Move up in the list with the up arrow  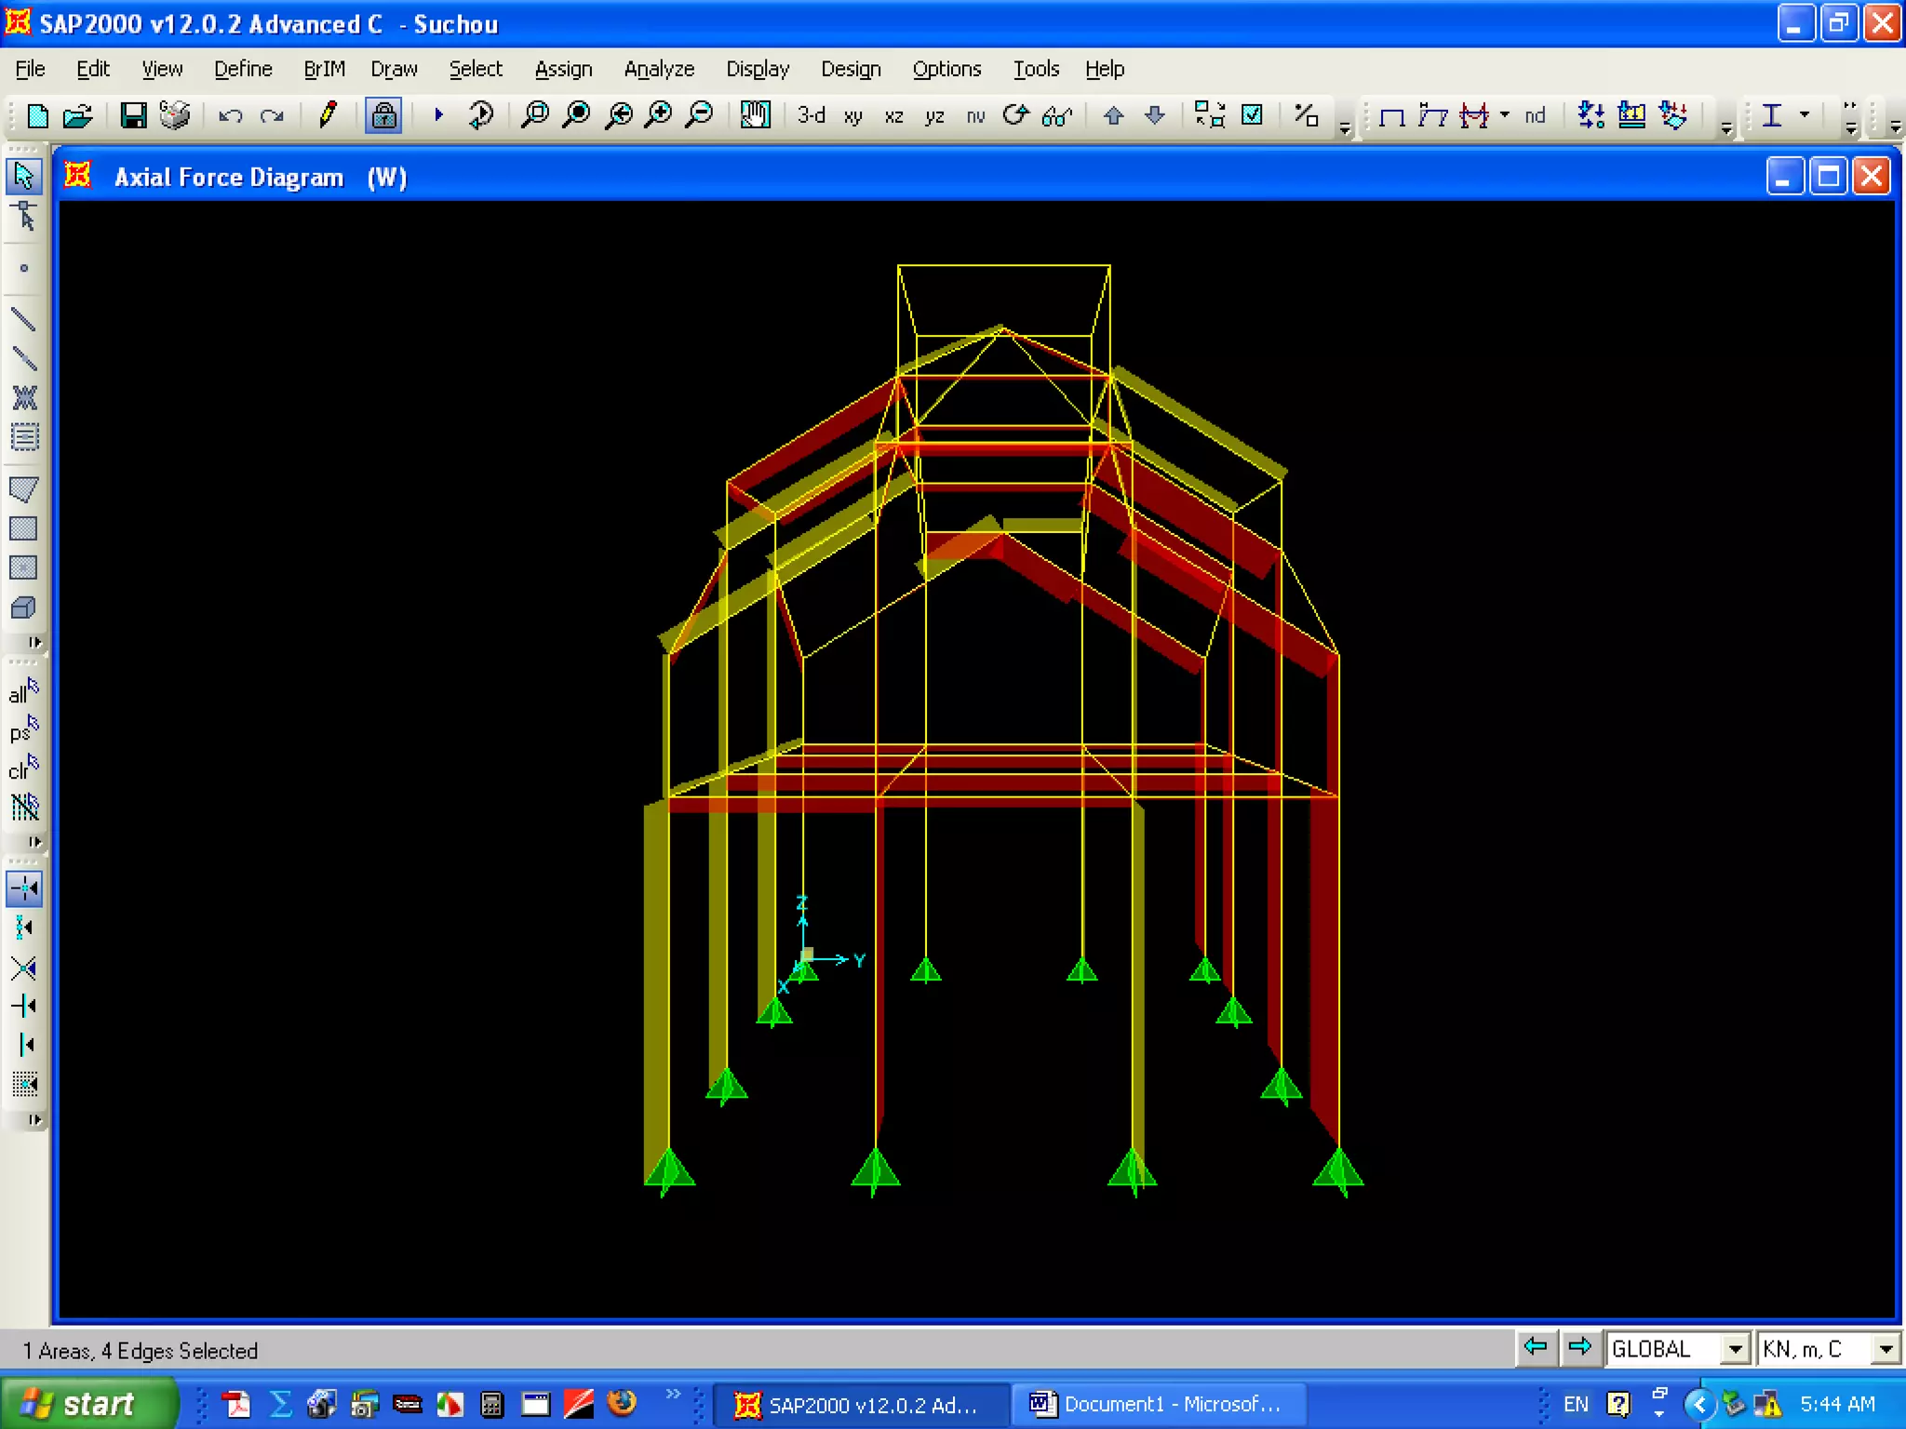pyautogui.click(x=1113, y=115)
